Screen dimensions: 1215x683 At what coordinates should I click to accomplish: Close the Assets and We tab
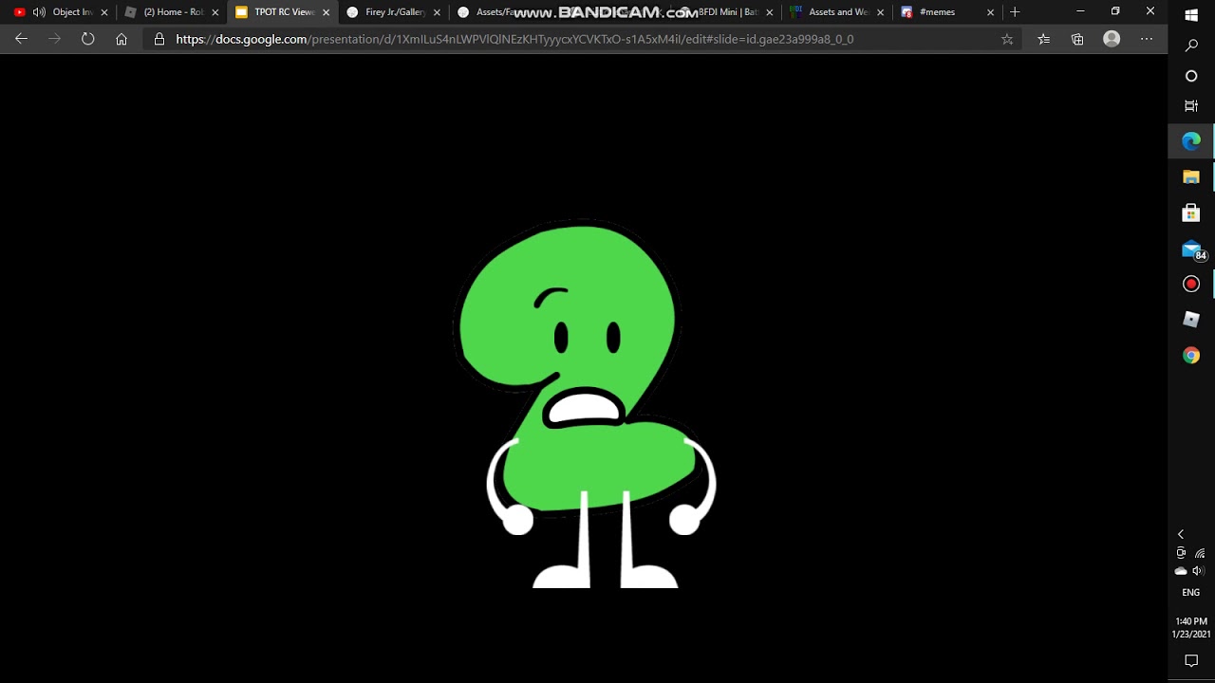881,12
